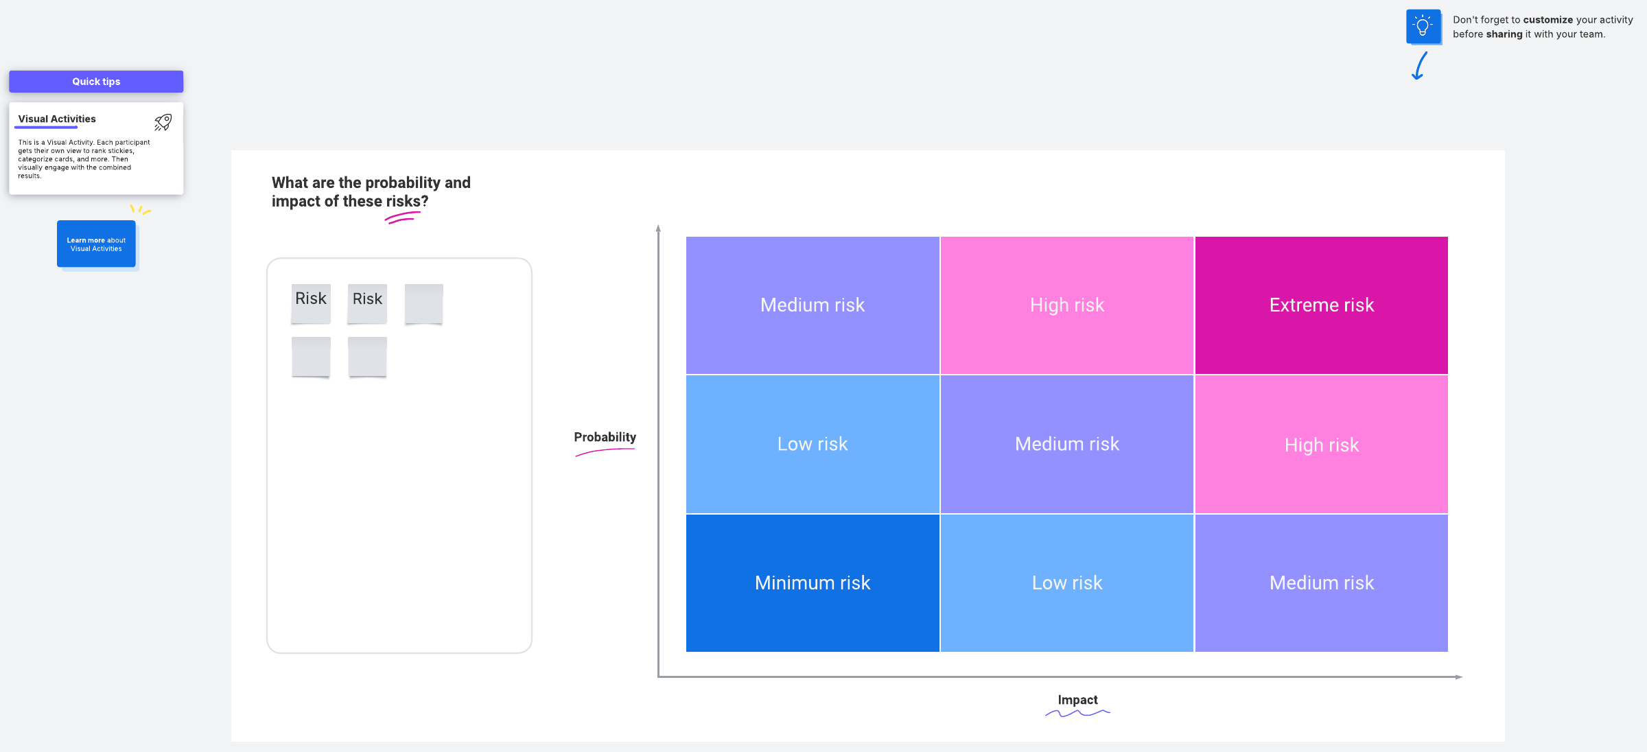Click the Quick tips header bar
The height and width of the screenshot is (752, 1647).
pyautogui.click(x=96, y=81)
